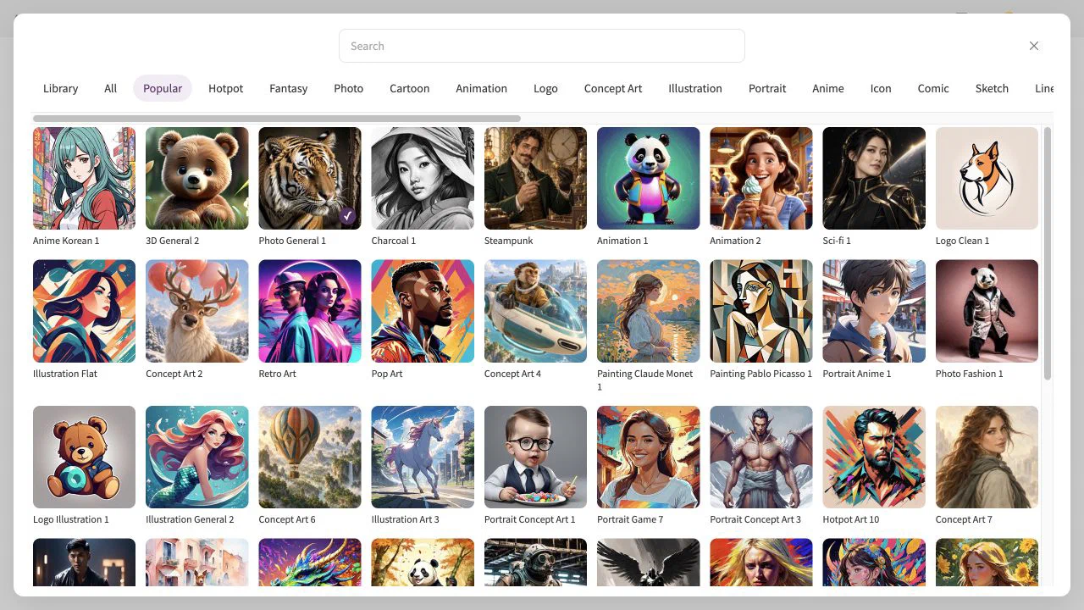This screenshot has height=610, width=1084.
Task: Close the style picker dialog
Action: [x=1033, y=46]
